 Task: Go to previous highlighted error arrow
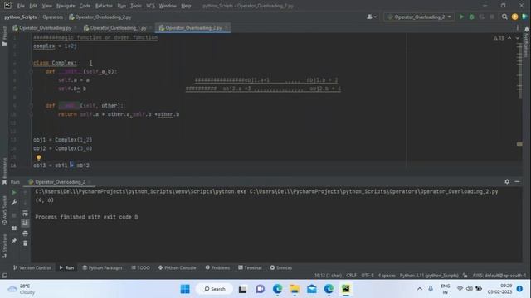click(x=509, y=39)
